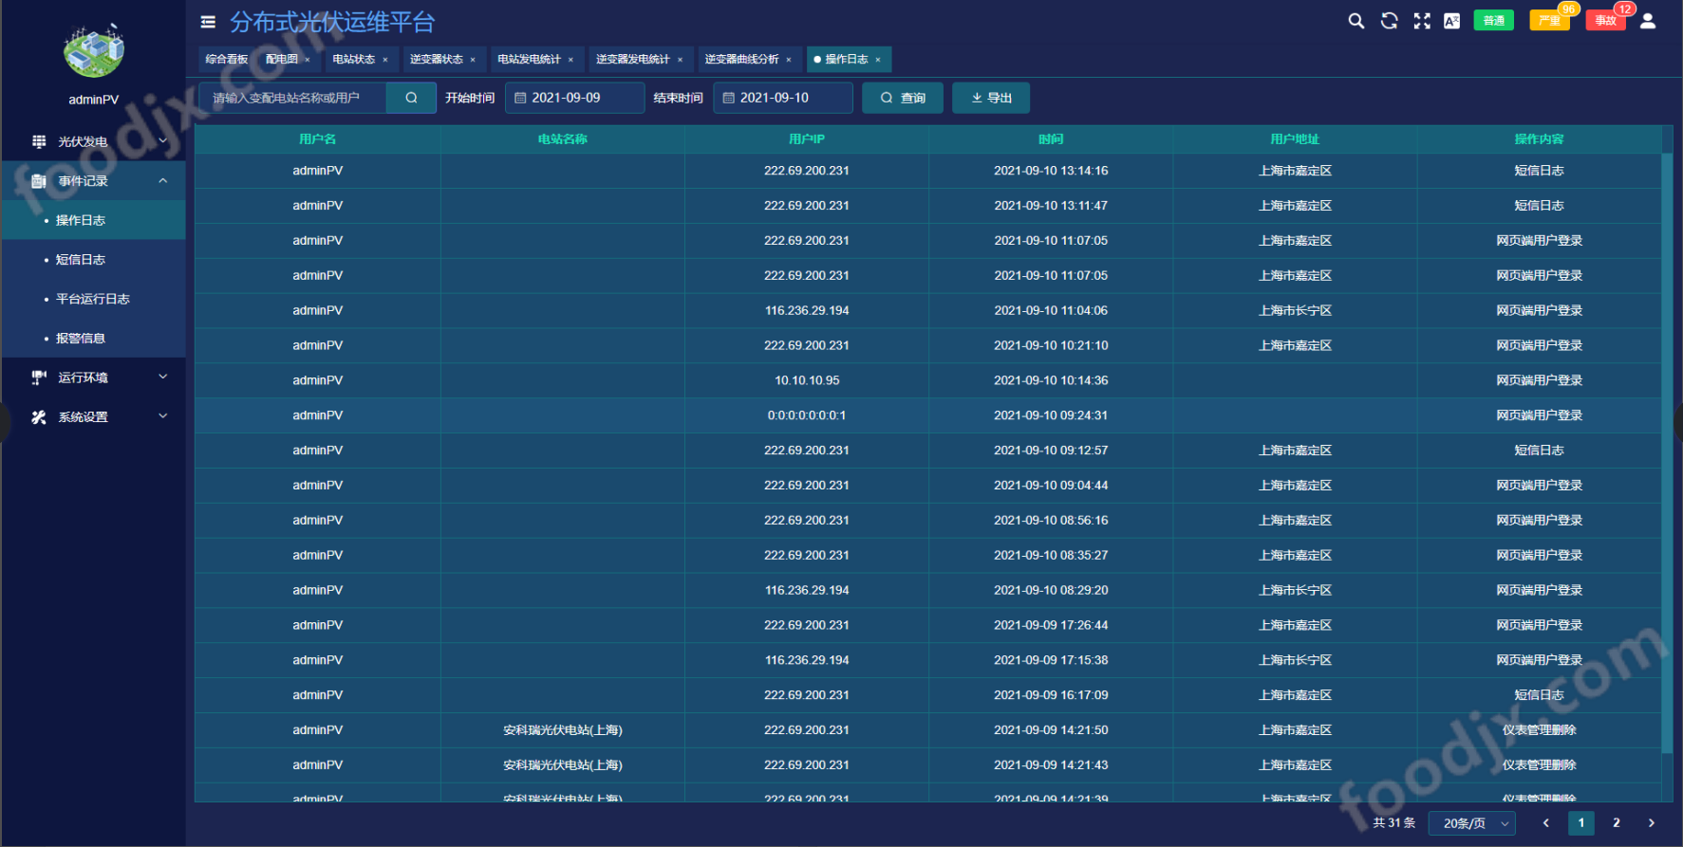Open the user profile icon
This screenshot has width=1683, height=847.
point(1648,21)
